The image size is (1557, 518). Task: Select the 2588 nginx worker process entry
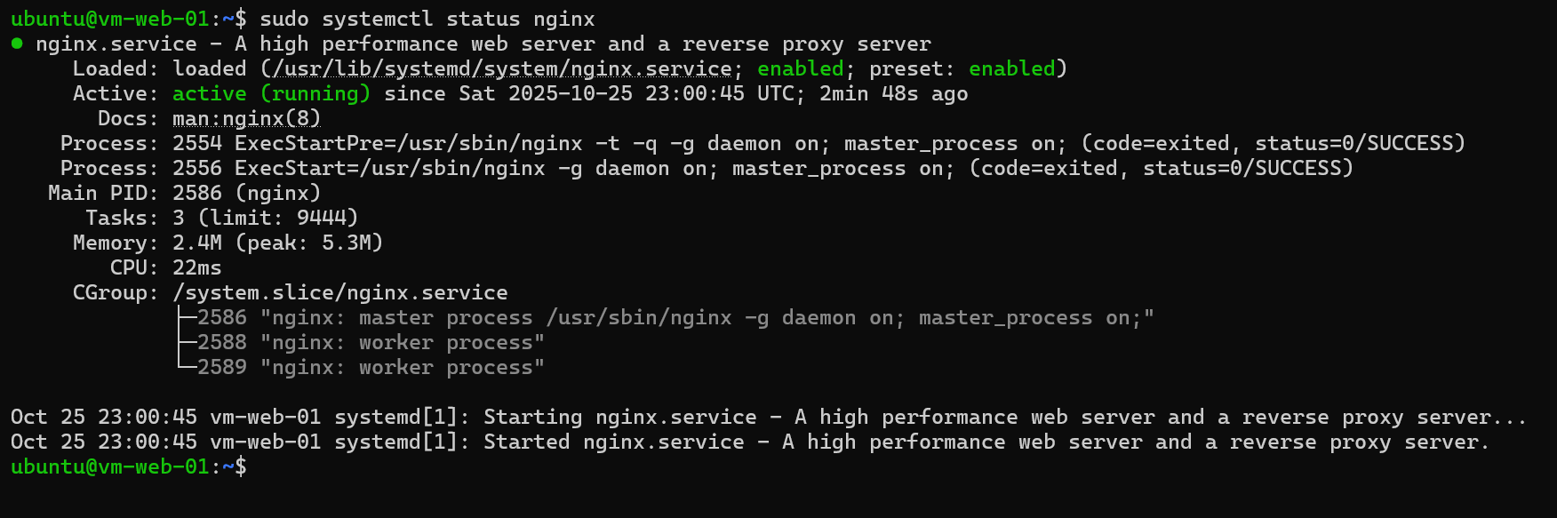pyautogui.click(x=370, y=343)
